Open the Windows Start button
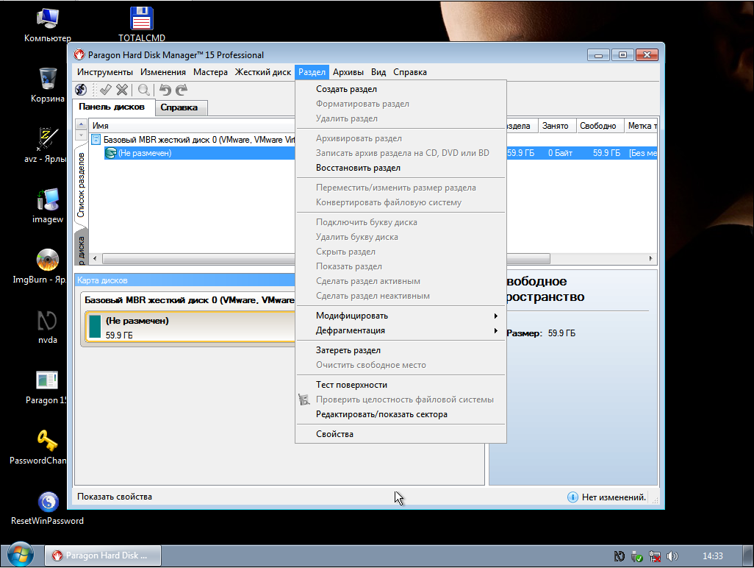This screenshot has height=568, width=754. pyautogui.click(x=20, y=555)
